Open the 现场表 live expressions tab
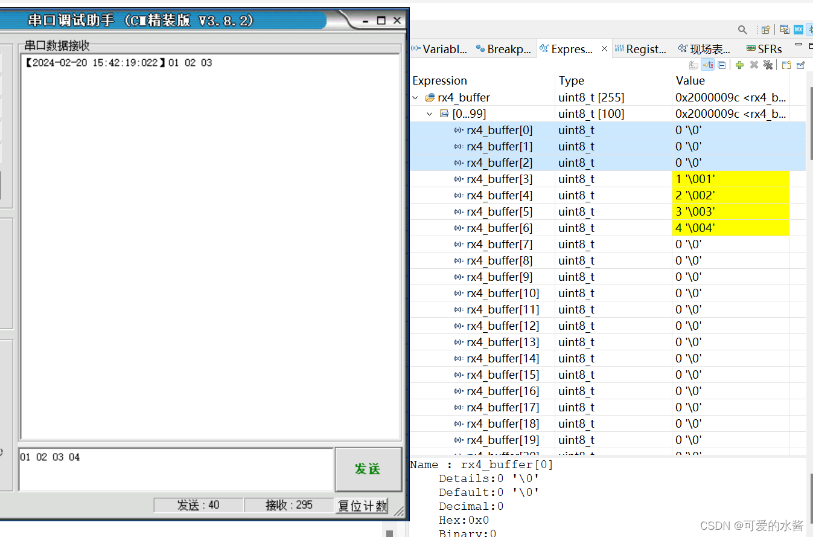813x537 pixels. click(704, 49)
